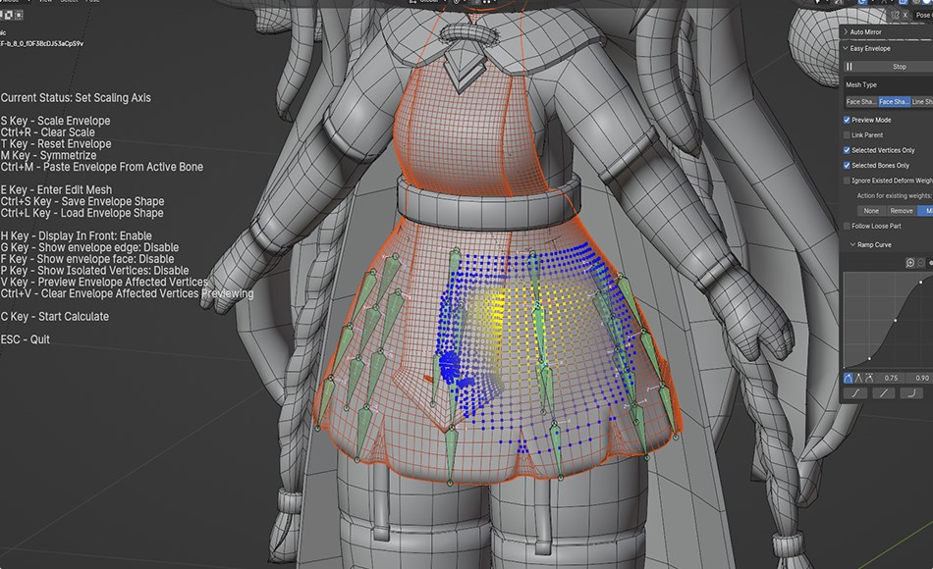Select the auto handle icon below the curve
Screen dimensions: 933x569
849,378
